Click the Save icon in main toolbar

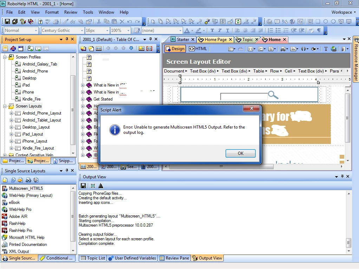(7, 21)
